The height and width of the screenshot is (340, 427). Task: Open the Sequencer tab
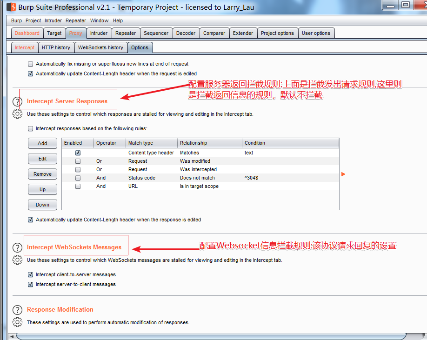coord(156,33)
